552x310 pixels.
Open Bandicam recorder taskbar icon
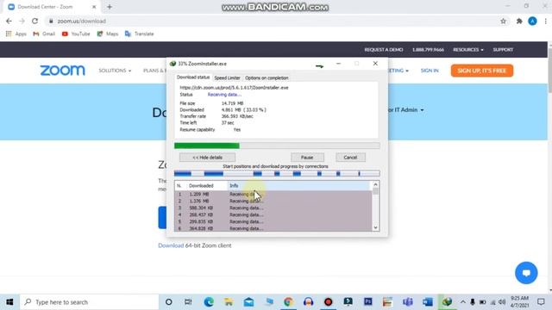(328, 302)
